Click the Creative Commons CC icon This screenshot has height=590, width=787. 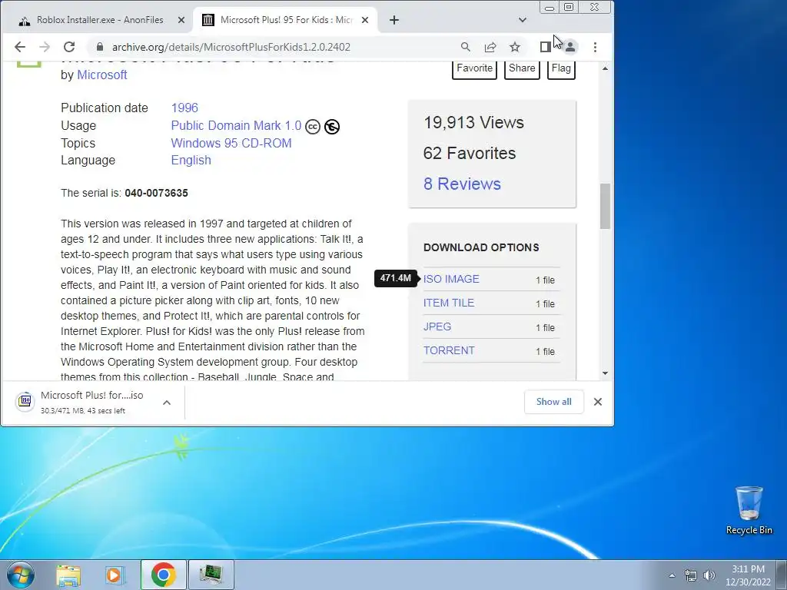(x=312, y=127)
